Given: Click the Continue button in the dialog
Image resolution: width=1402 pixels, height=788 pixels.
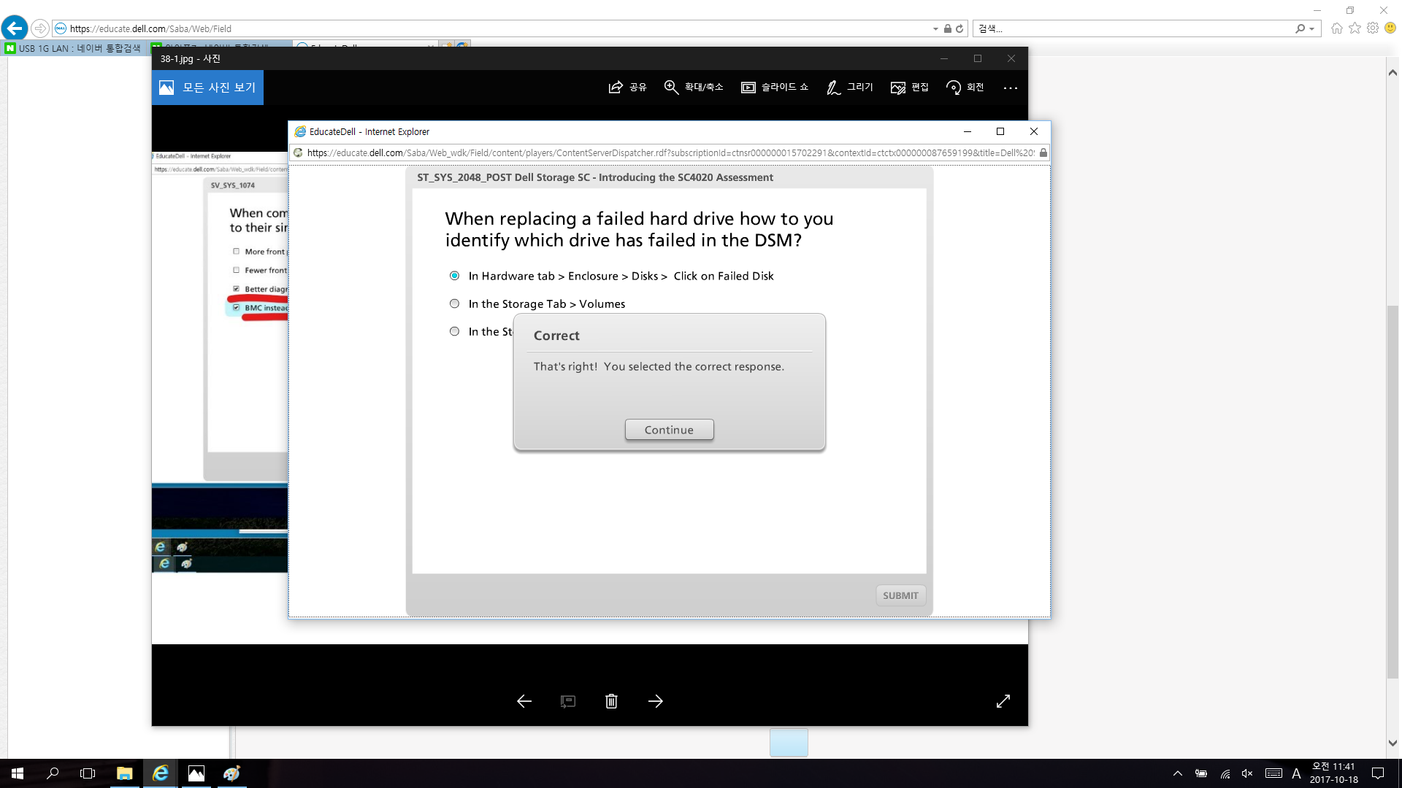Looking at the screenshot, I should 669,430.
